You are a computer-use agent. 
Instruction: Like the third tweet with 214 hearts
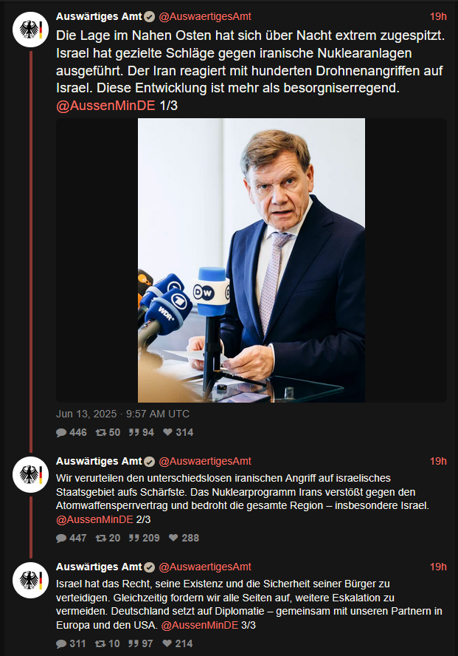[167, 643]
